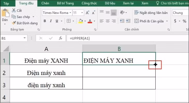Open the currency format dropdown arrow

pos(179,21)
